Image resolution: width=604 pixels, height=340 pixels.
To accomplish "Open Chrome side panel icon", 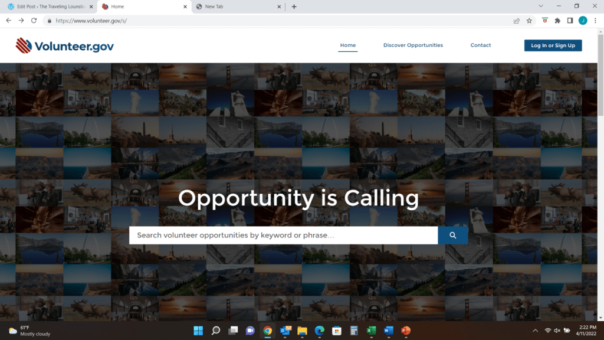I will (570, 20).
